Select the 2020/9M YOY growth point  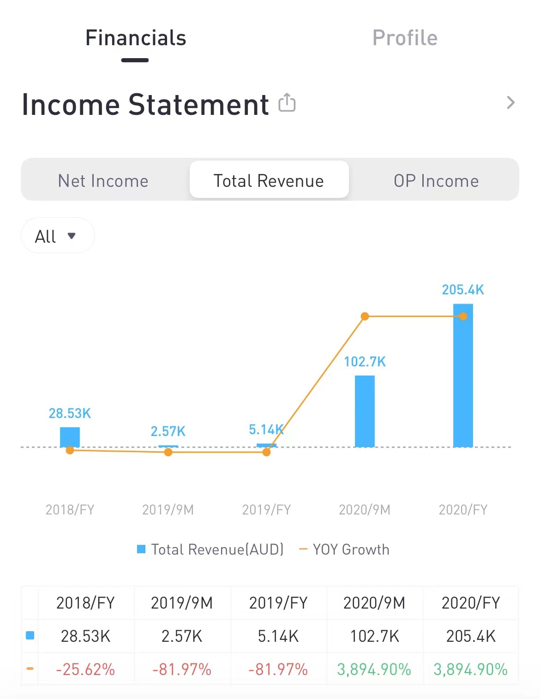tap(365, 317)
